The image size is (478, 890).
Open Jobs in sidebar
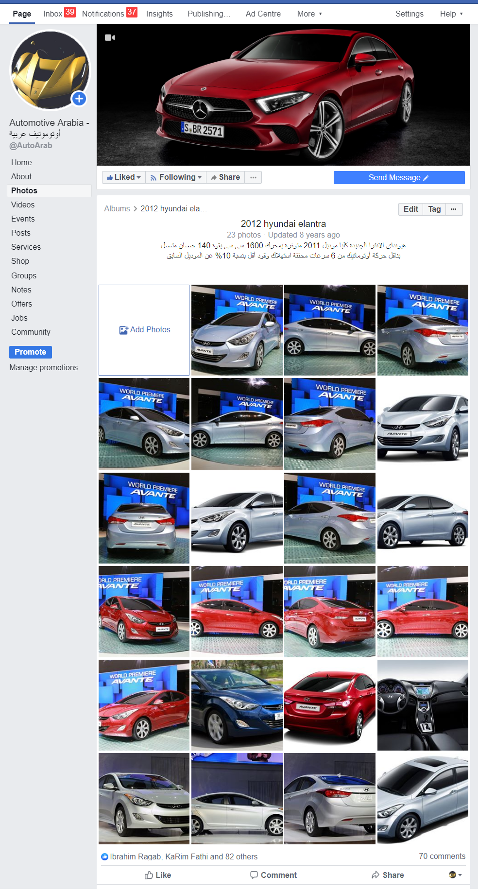(x=19, y=318)
